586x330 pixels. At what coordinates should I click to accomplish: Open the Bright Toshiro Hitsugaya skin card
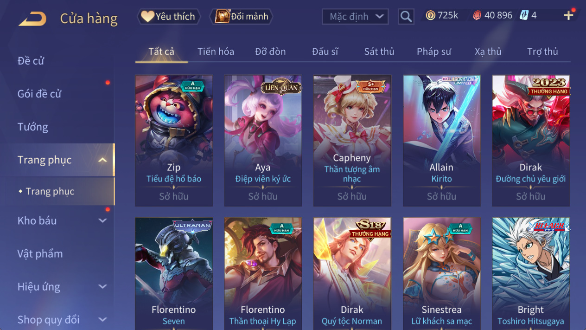[x=531, y=274]
